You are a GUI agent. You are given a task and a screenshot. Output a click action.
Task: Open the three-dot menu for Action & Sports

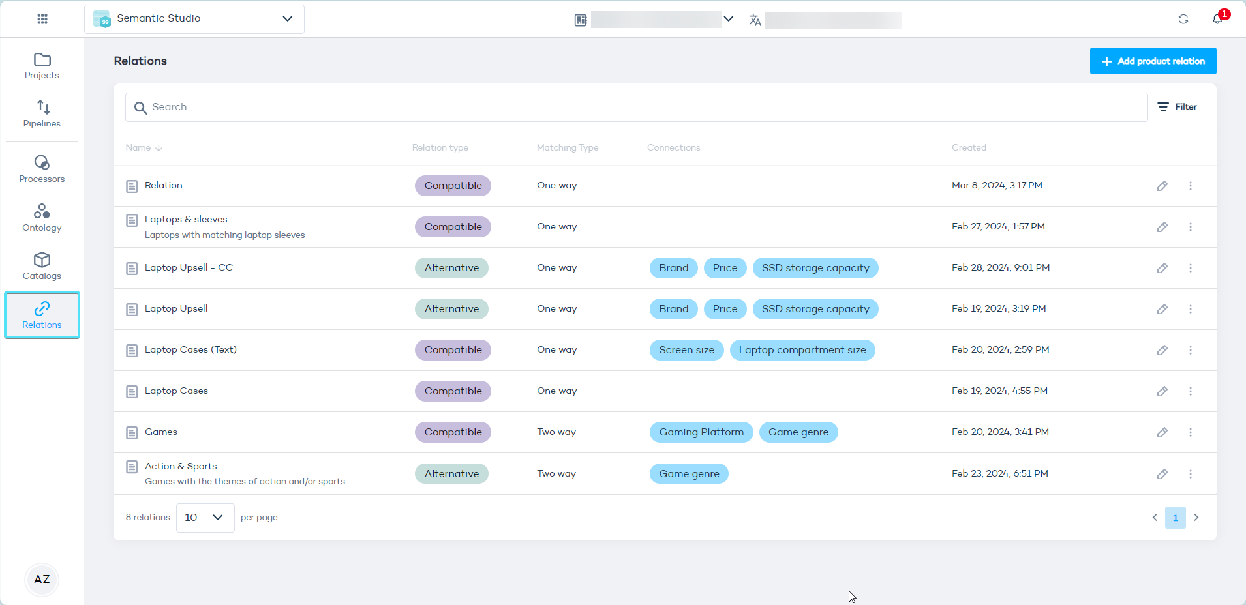tap(1190, 474)
